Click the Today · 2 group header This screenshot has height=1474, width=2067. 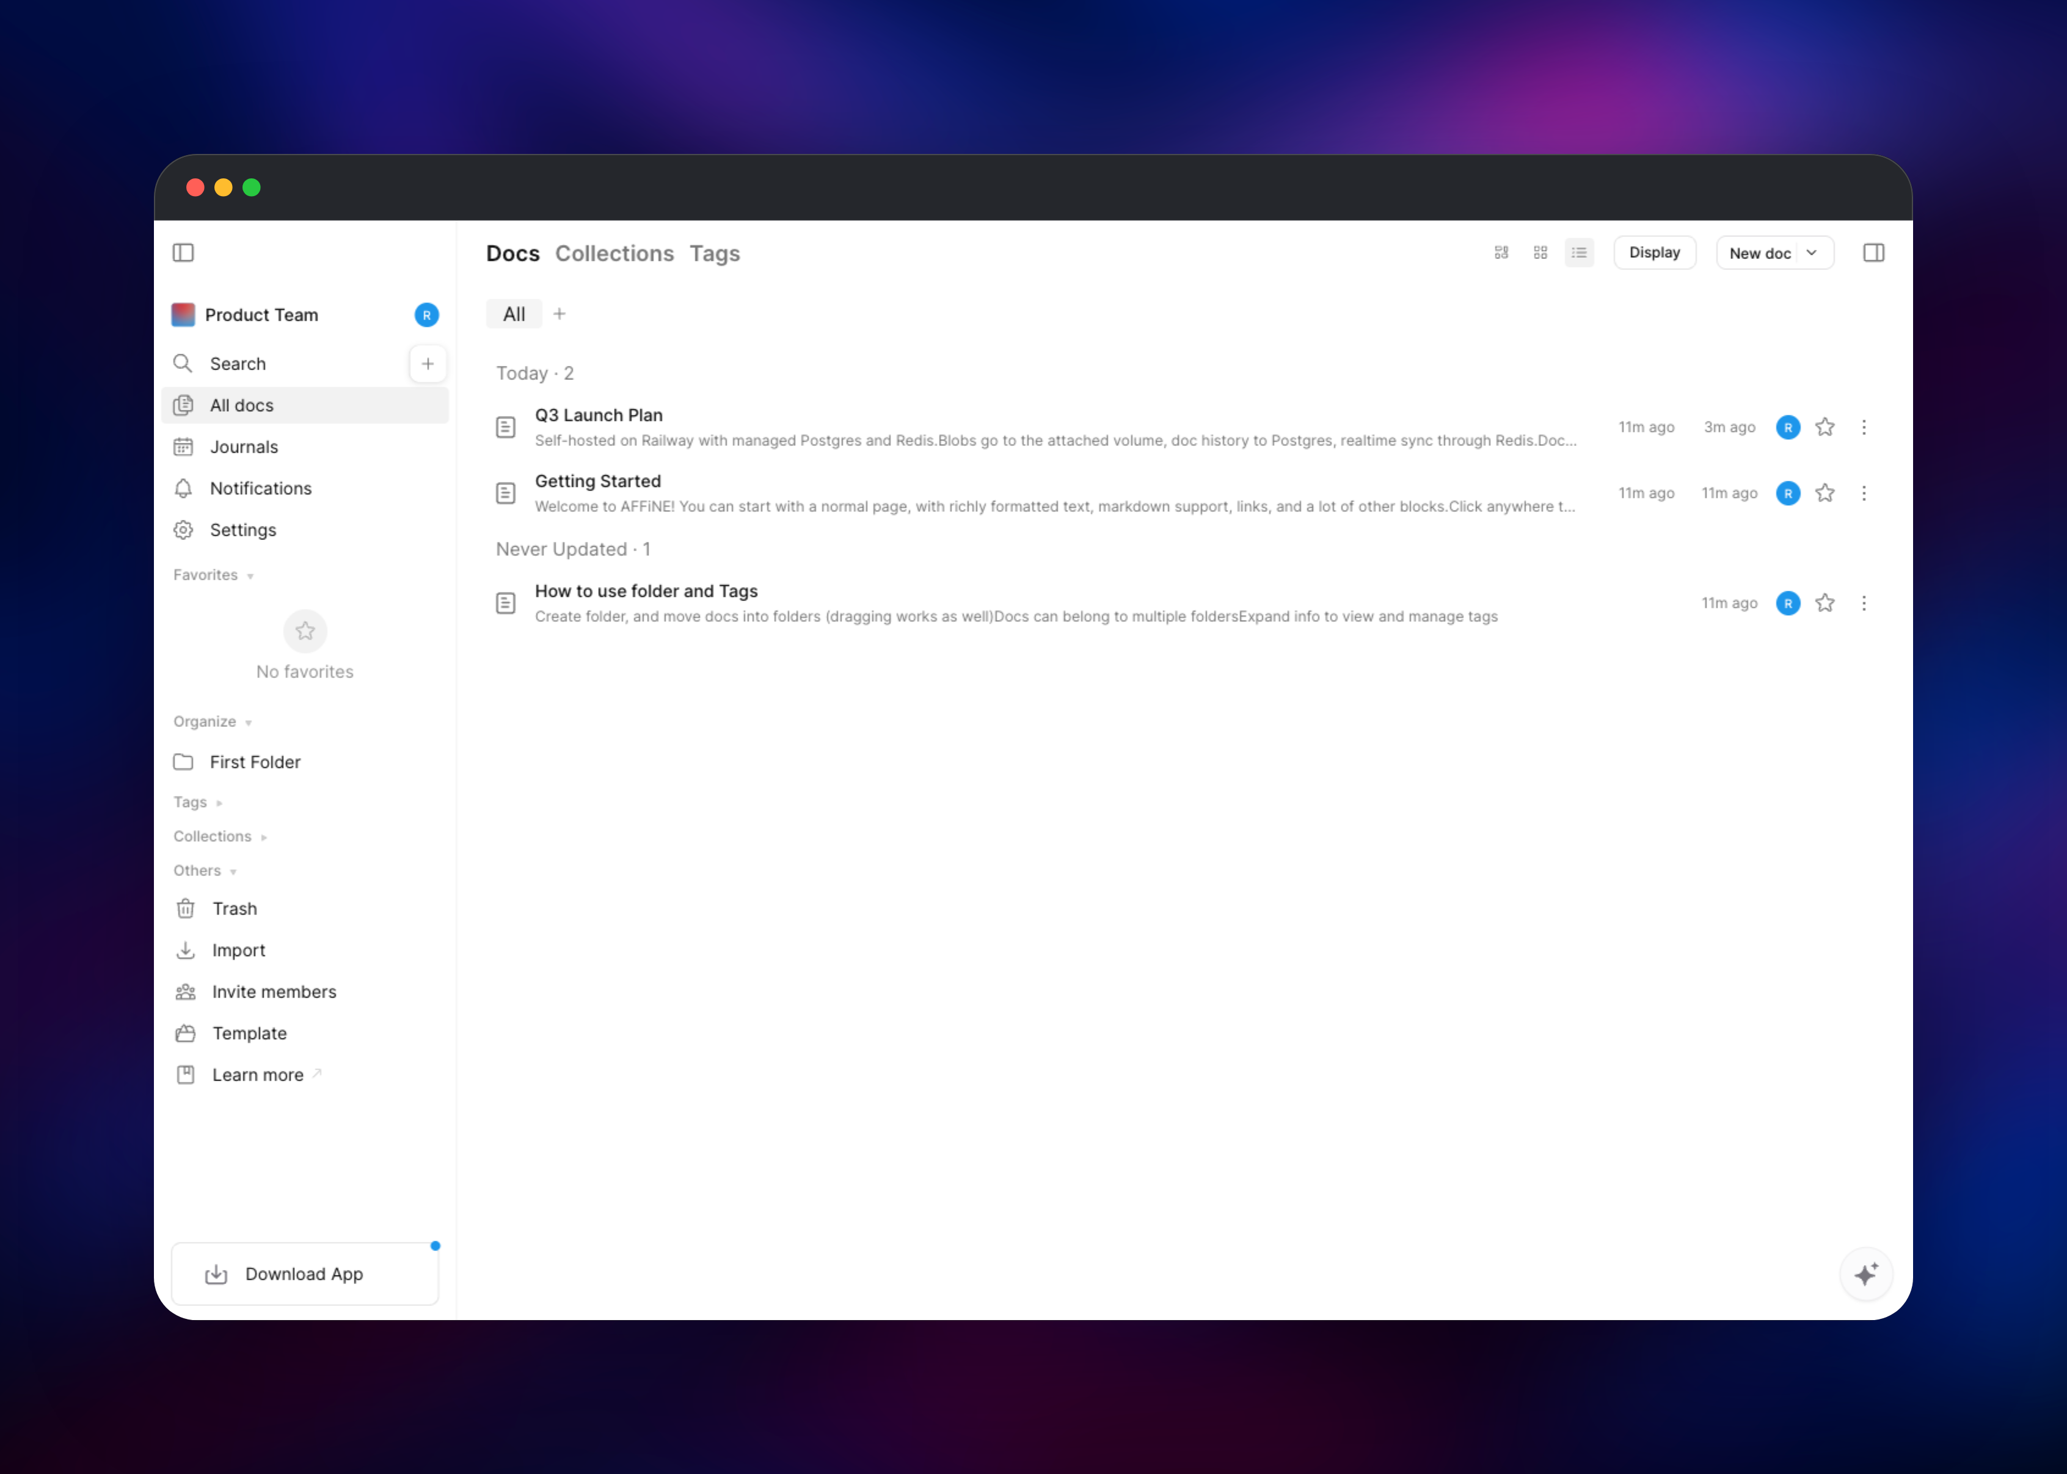(x=534, y=374)
